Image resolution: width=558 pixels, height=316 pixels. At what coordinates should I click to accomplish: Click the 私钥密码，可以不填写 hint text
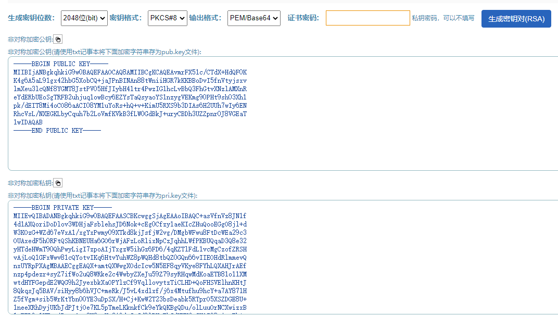tap(443, 18)
